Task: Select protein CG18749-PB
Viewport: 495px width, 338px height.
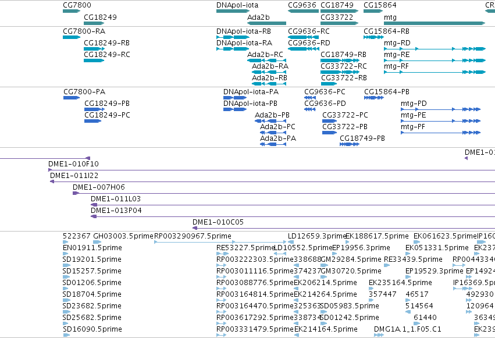Action: pyautogui.click(x=350, y=144)
